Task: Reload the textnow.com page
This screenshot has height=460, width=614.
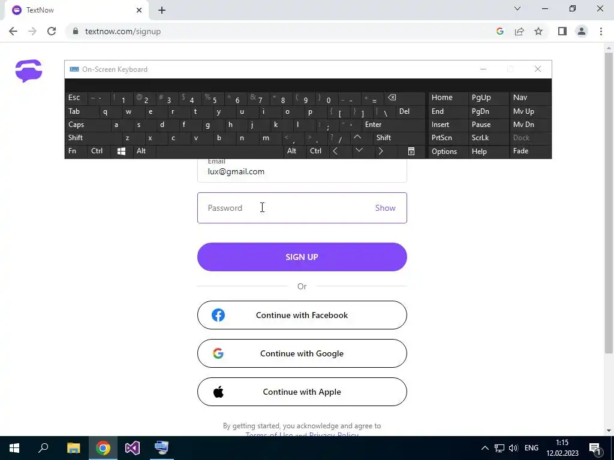Action: (52, 31)
